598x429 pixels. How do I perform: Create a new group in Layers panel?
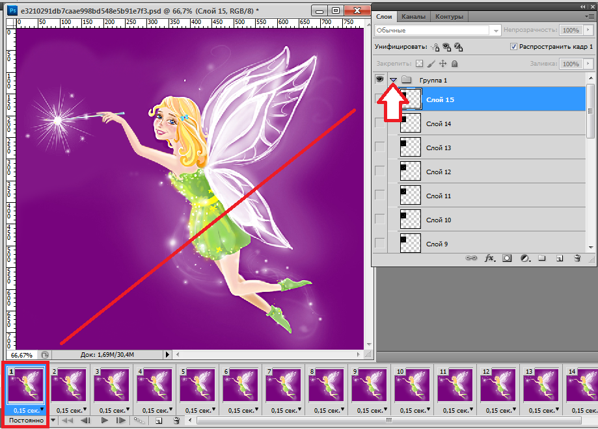coord(541,258)
